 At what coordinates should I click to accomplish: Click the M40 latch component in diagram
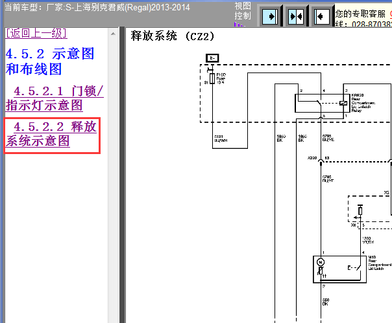(x=339, y=269)
